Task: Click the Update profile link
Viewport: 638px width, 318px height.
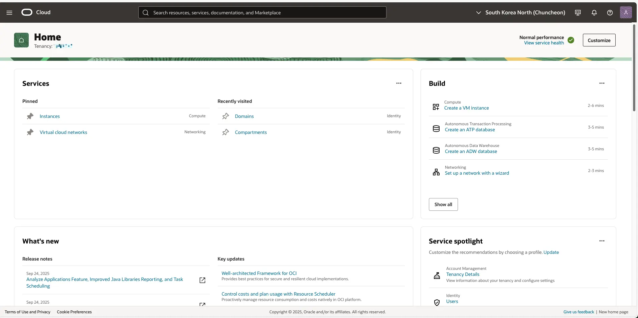Action: [551, 252]
